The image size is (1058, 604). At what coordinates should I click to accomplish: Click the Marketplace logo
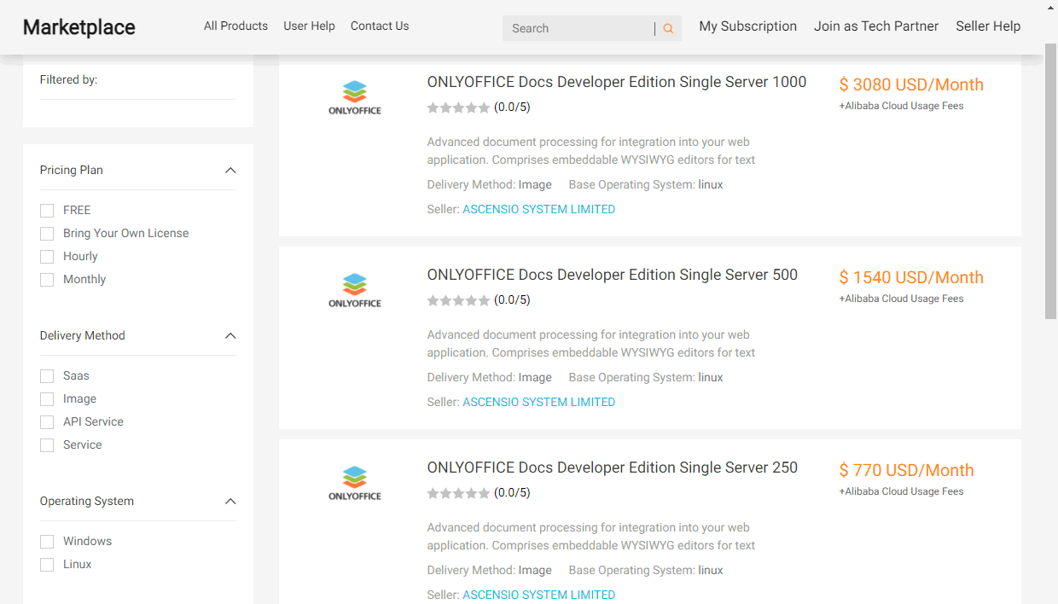(79, 27)
